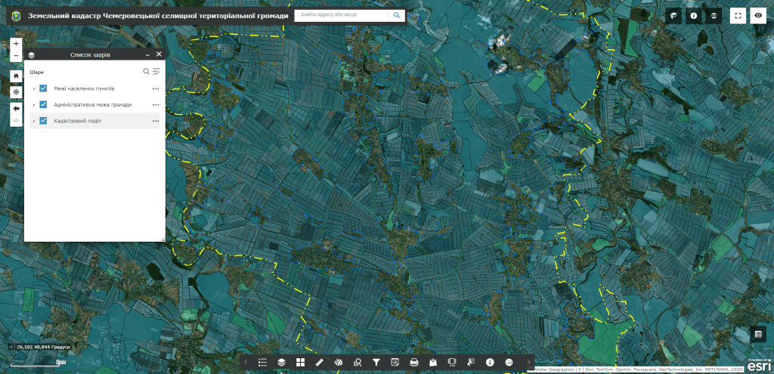Select the Адміністративна межа громади layer name
Image resolution: width=774 pixels, height=374 pixels.
click(x=93, y=105)
